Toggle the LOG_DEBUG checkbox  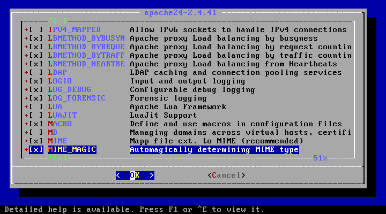click(36, 90)
